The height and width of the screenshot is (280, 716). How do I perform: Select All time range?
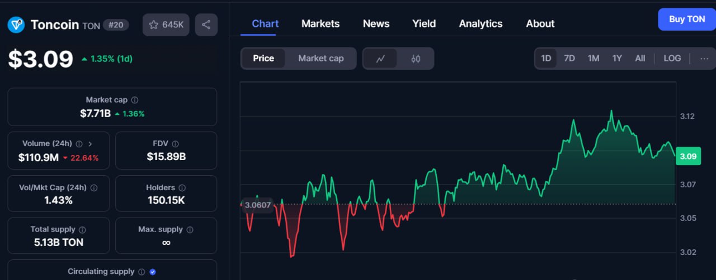(640, 59)
